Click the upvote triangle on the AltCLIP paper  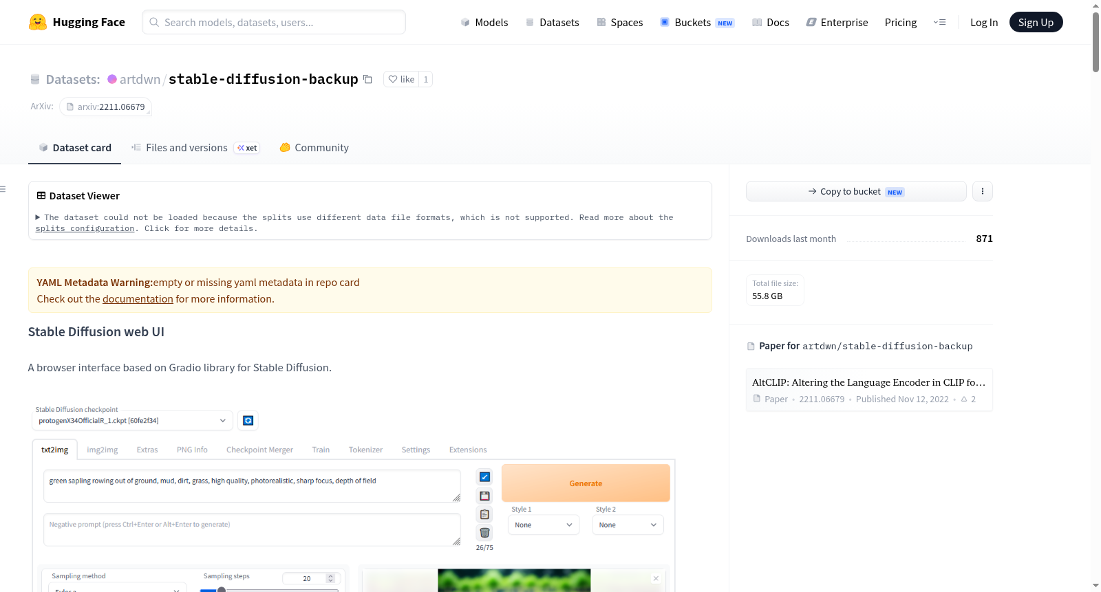click(x=964, y=399)
